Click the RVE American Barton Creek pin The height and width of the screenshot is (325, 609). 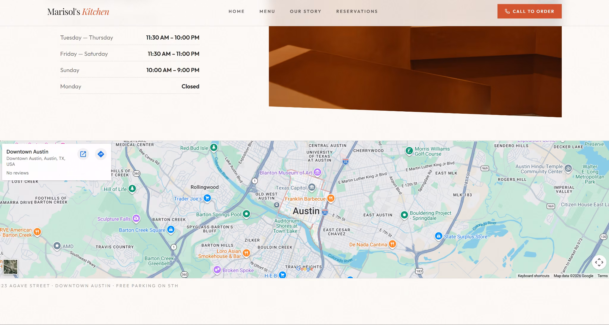(x=37, y=232)
